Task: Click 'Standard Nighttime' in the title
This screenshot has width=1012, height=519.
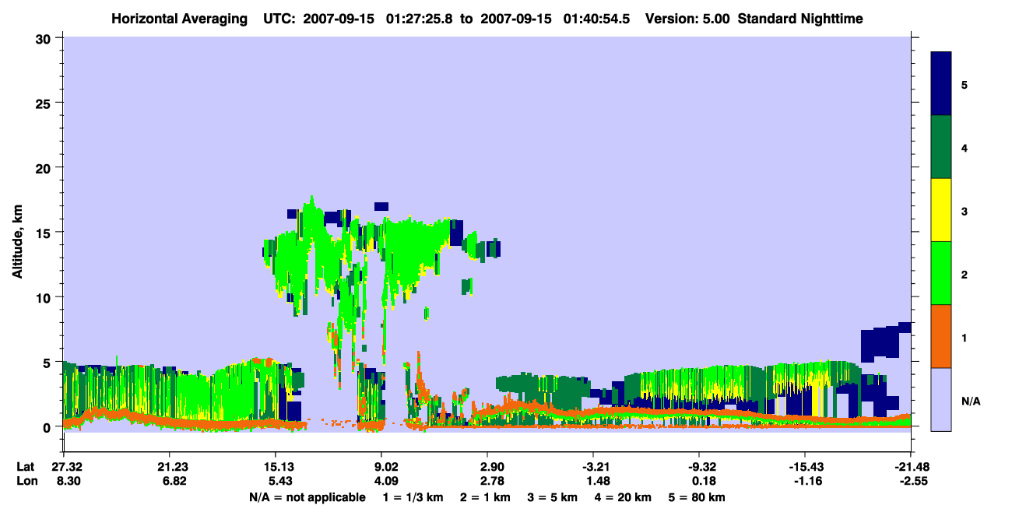Action: (x=800, y=19)
